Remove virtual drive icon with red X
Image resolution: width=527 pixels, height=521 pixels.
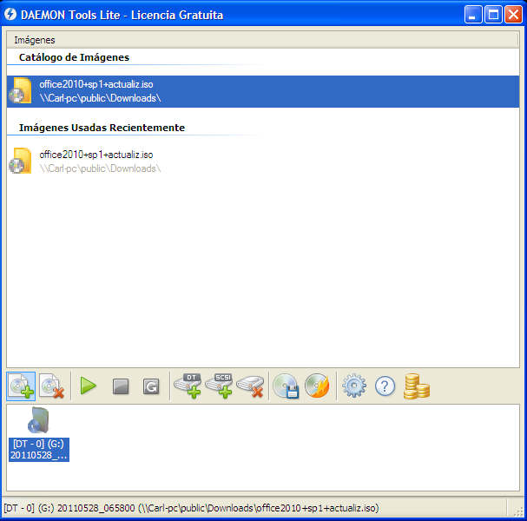click(250, 386)
